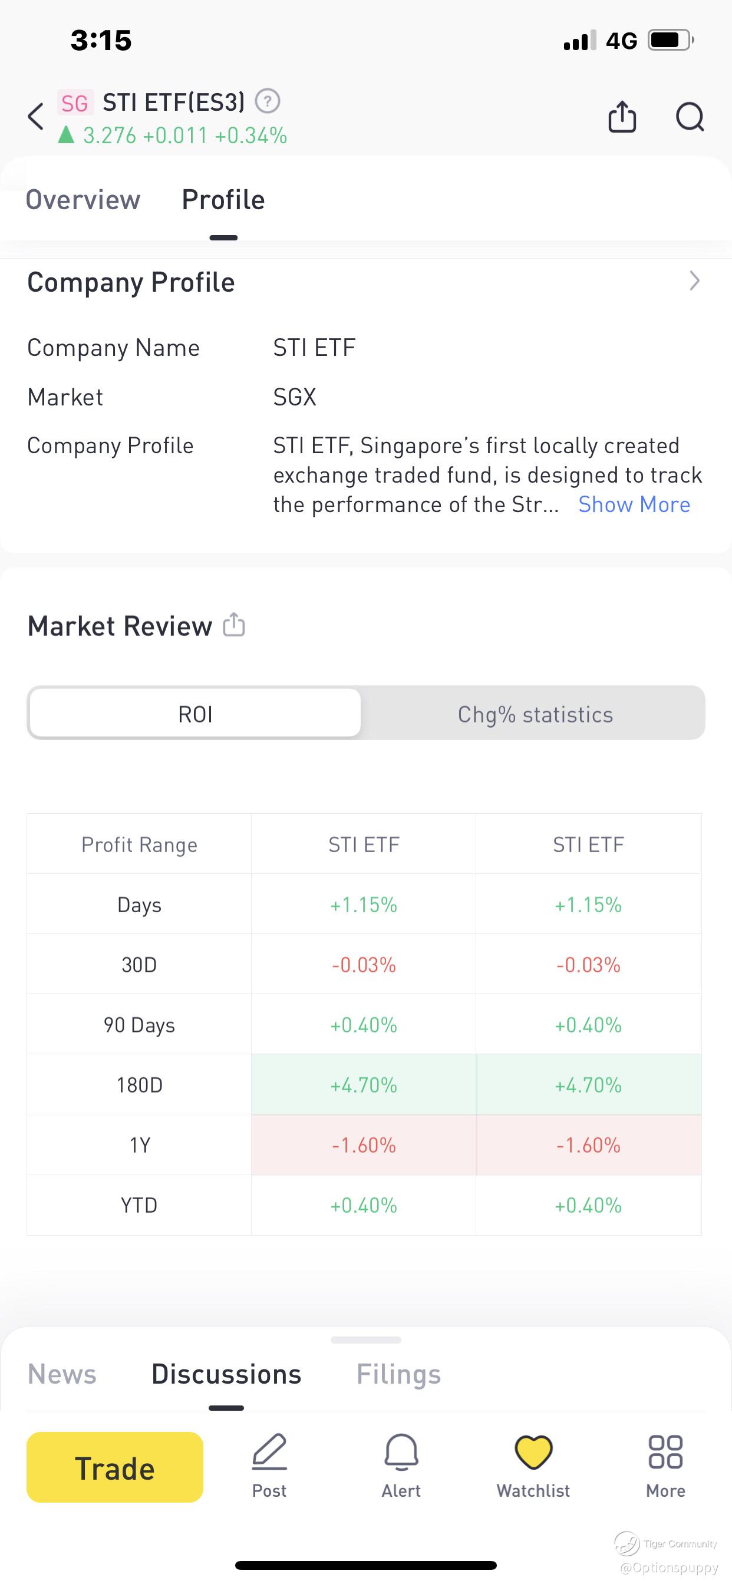Open the share icon in header
The width and height of the screenshot is (732, 1584).
pos(622,116)
